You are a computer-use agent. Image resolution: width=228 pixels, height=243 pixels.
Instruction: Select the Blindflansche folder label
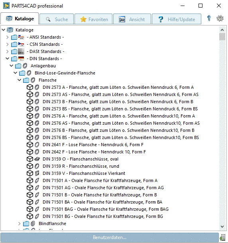(x=53, y=223)
